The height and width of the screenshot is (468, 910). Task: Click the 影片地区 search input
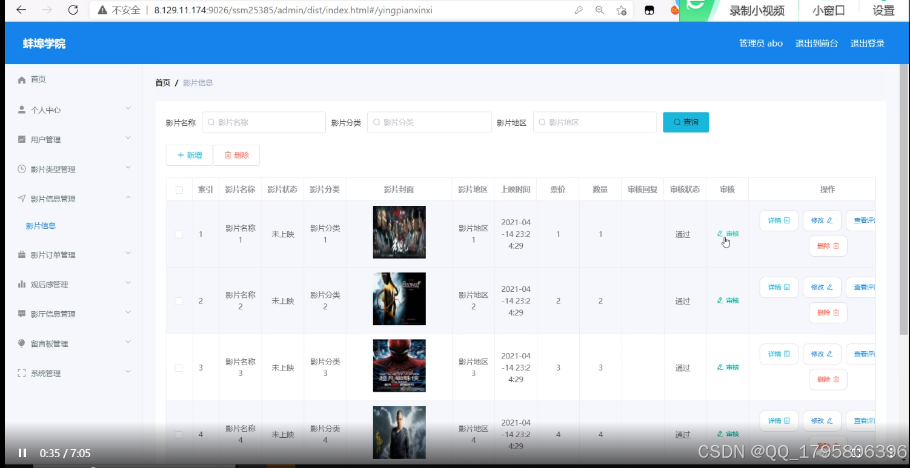tap(595, 122)
